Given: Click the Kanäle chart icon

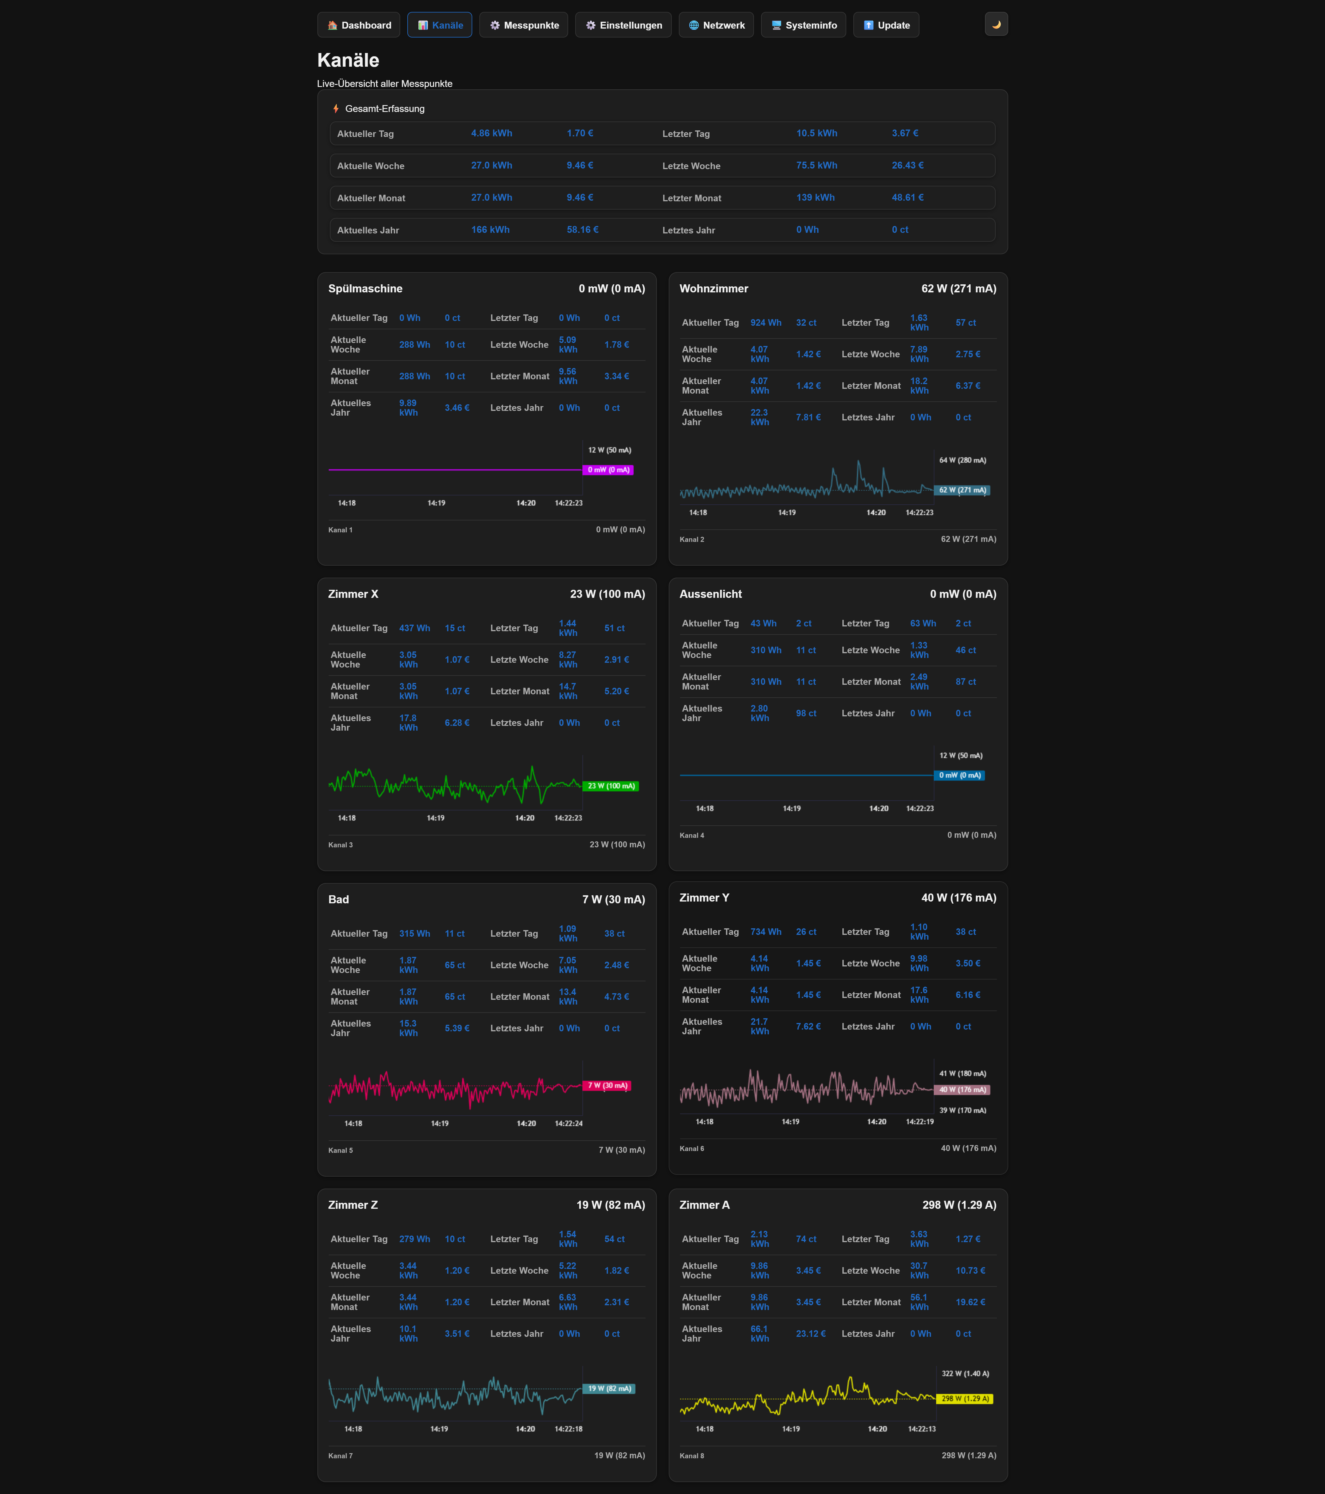Looking at the screenshot, I should [423, 25].
